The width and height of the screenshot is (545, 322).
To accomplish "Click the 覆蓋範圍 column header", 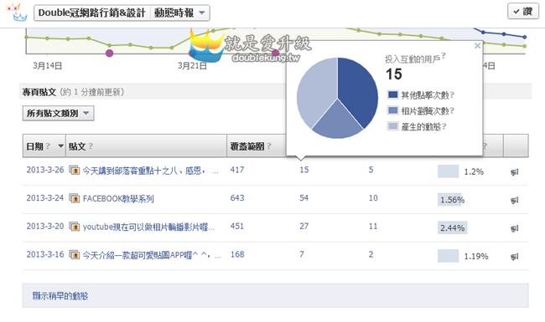I will click(x=257, y=146).
